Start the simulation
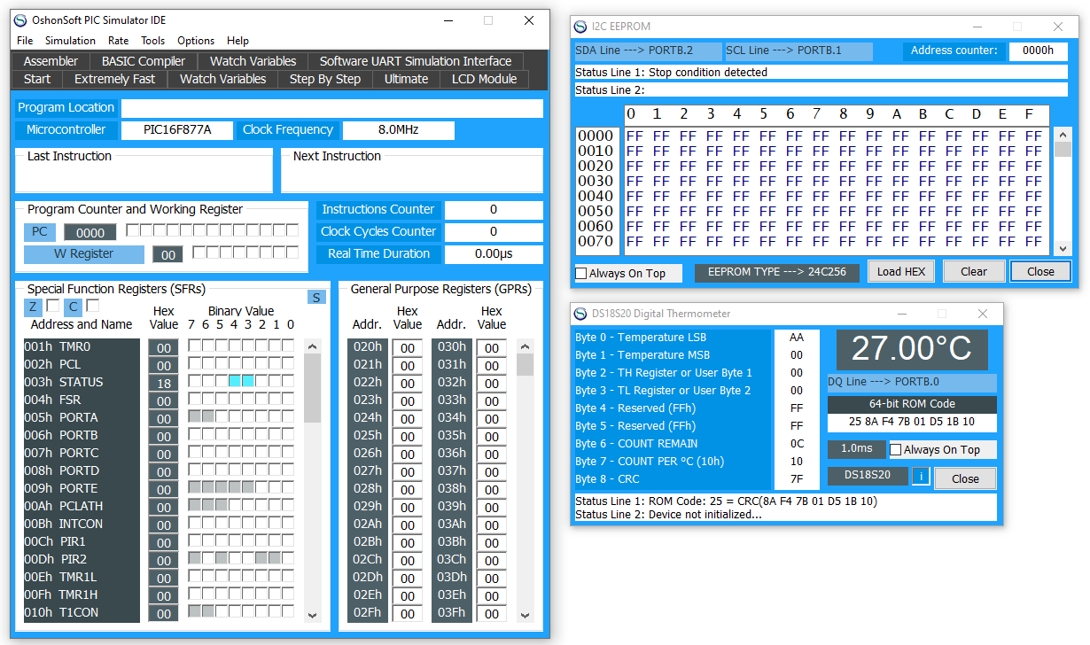Image resolution: width=1090 pixels, height=645 pixels. click(x=37, y=79)
